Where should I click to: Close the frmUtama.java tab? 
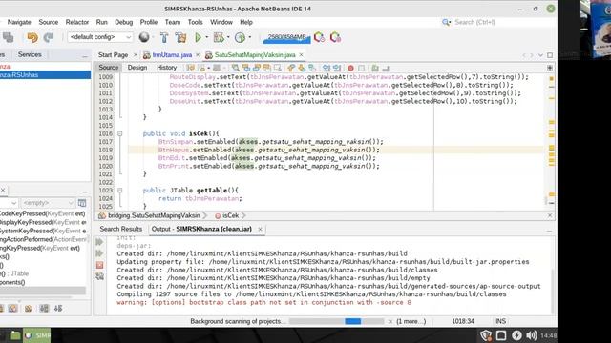(198, 55)
